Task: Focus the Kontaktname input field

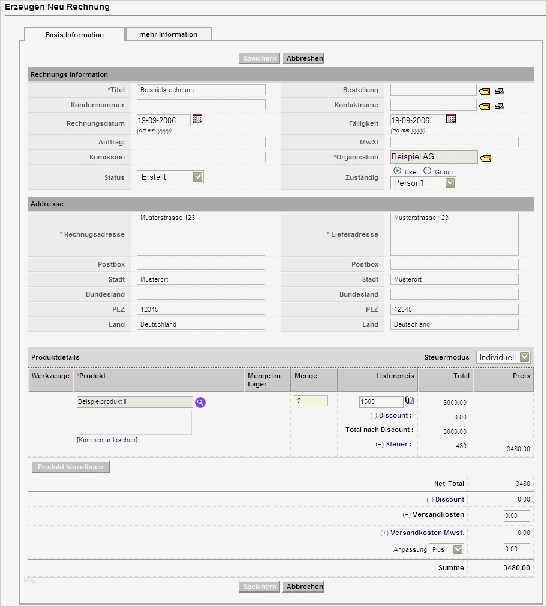Action: (434, 105)
